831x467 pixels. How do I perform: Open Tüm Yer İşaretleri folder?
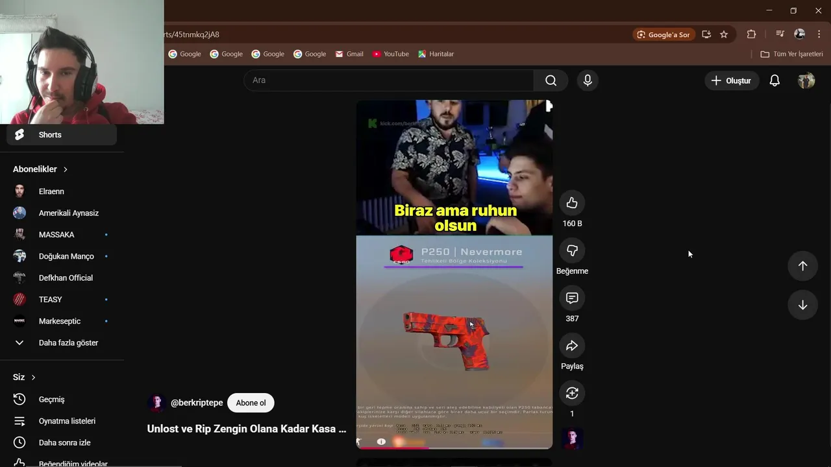[791, 54]
